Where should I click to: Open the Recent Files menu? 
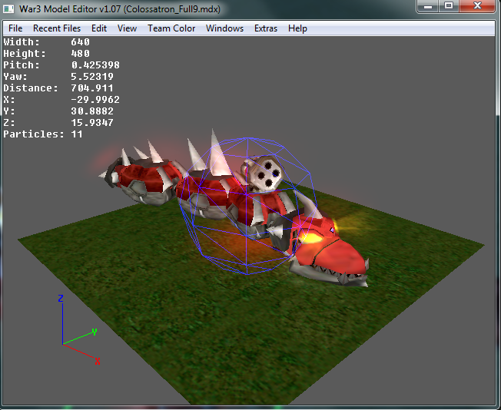click(x=57, y=28)
